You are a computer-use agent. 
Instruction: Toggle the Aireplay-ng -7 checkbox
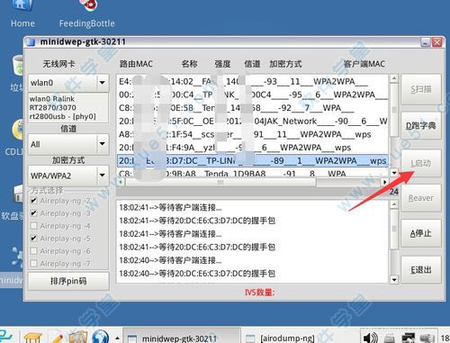tap(34, 264)
